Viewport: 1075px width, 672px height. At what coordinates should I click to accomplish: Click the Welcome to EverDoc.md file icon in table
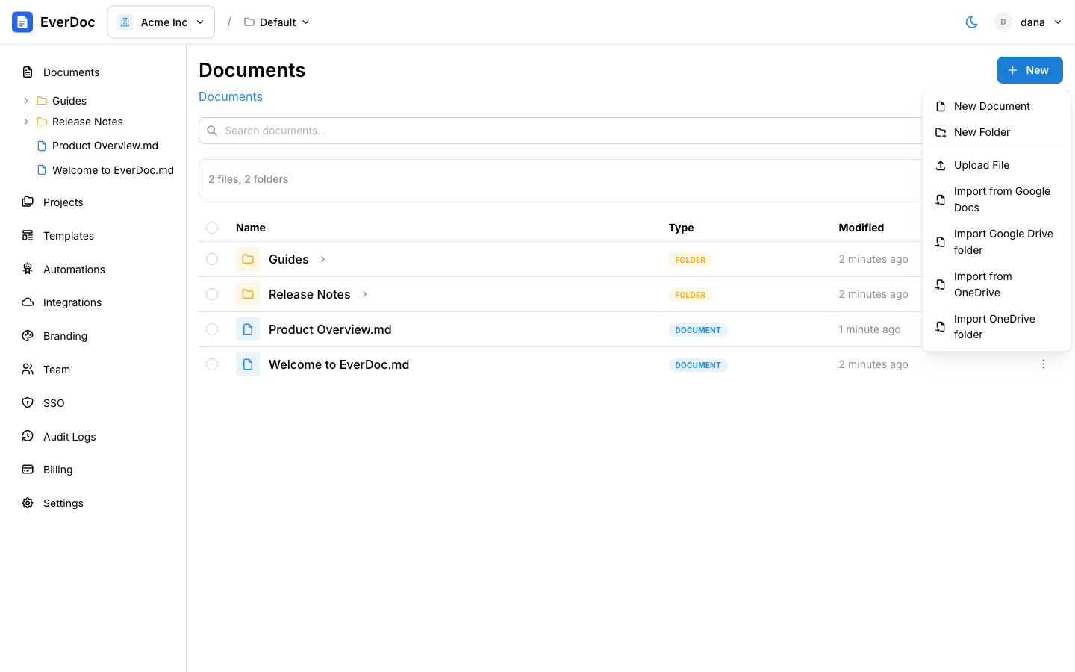pyautogui.click(x=248, y=364)
